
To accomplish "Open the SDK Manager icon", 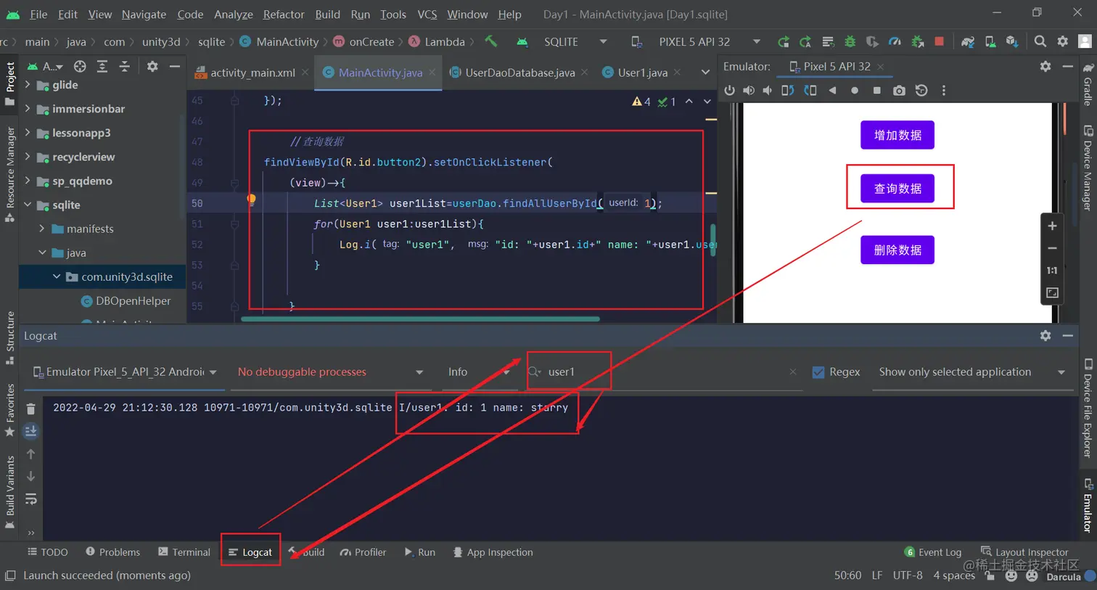I will [1012, 41].
